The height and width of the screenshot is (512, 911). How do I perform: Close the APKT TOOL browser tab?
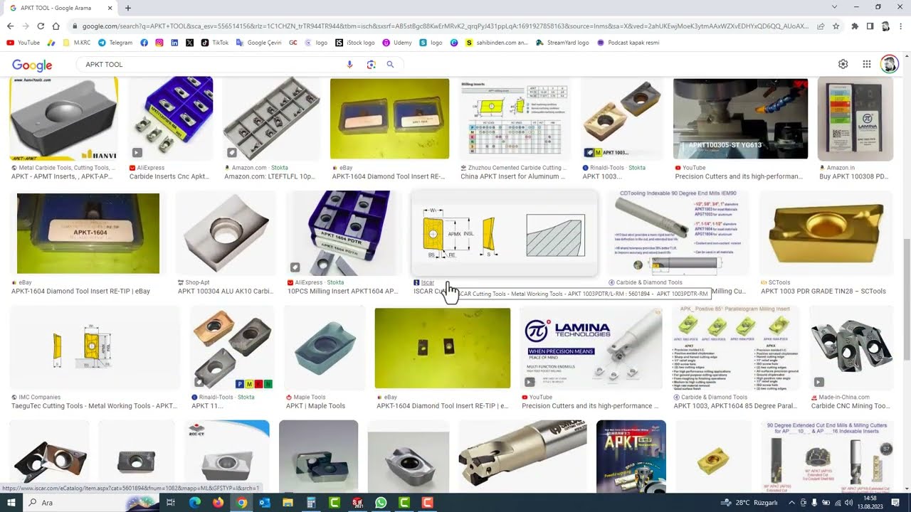(x=110, y=8)
